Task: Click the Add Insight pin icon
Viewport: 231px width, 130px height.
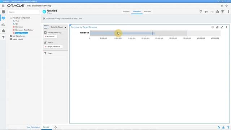Action: pos(223,11)
